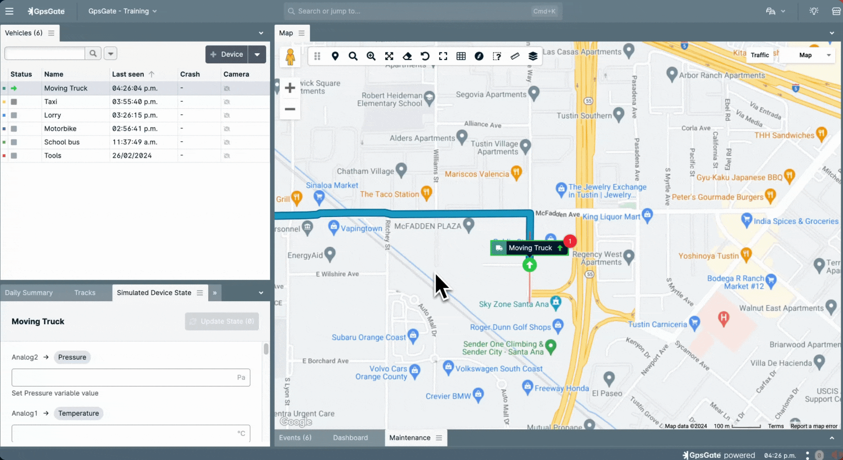Open the Map type dropdown
This screenshot has height=460, width=843.
tap(814, 55)
